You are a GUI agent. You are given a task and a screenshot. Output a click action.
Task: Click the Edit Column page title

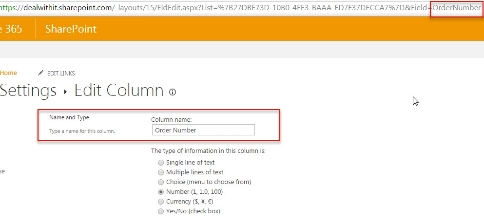pyautogui.click(x=119, y=91)
